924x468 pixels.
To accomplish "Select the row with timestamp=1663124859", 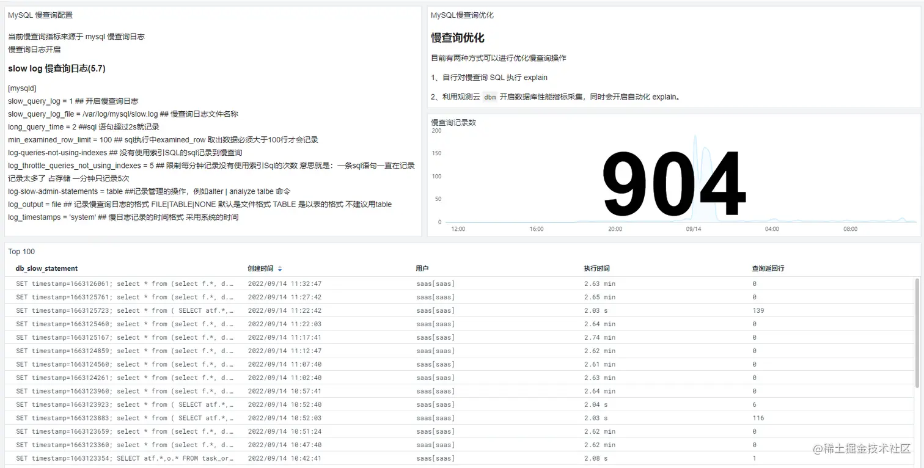I will pyautogui.click(x=459, y=351).
